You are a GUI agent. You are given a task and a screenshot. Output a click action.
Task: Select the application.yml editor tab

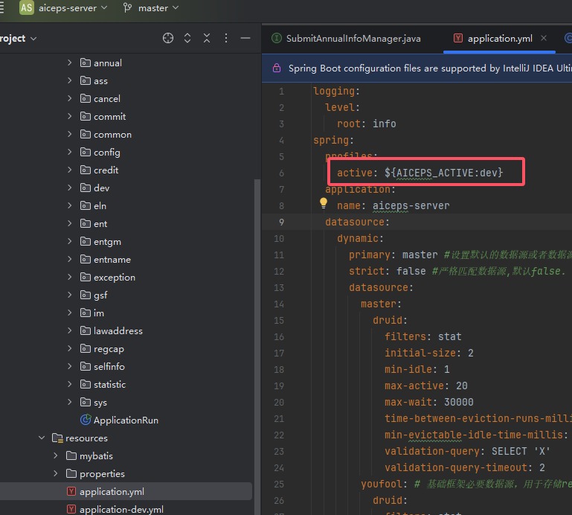click(x=500, y=38)
